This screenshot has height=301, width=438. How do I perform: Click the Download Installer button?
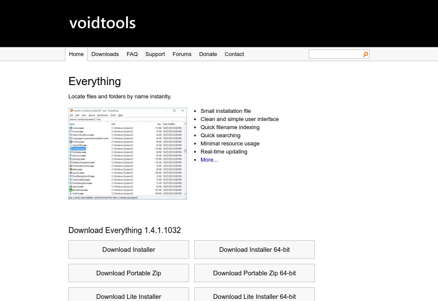(129, 250)
